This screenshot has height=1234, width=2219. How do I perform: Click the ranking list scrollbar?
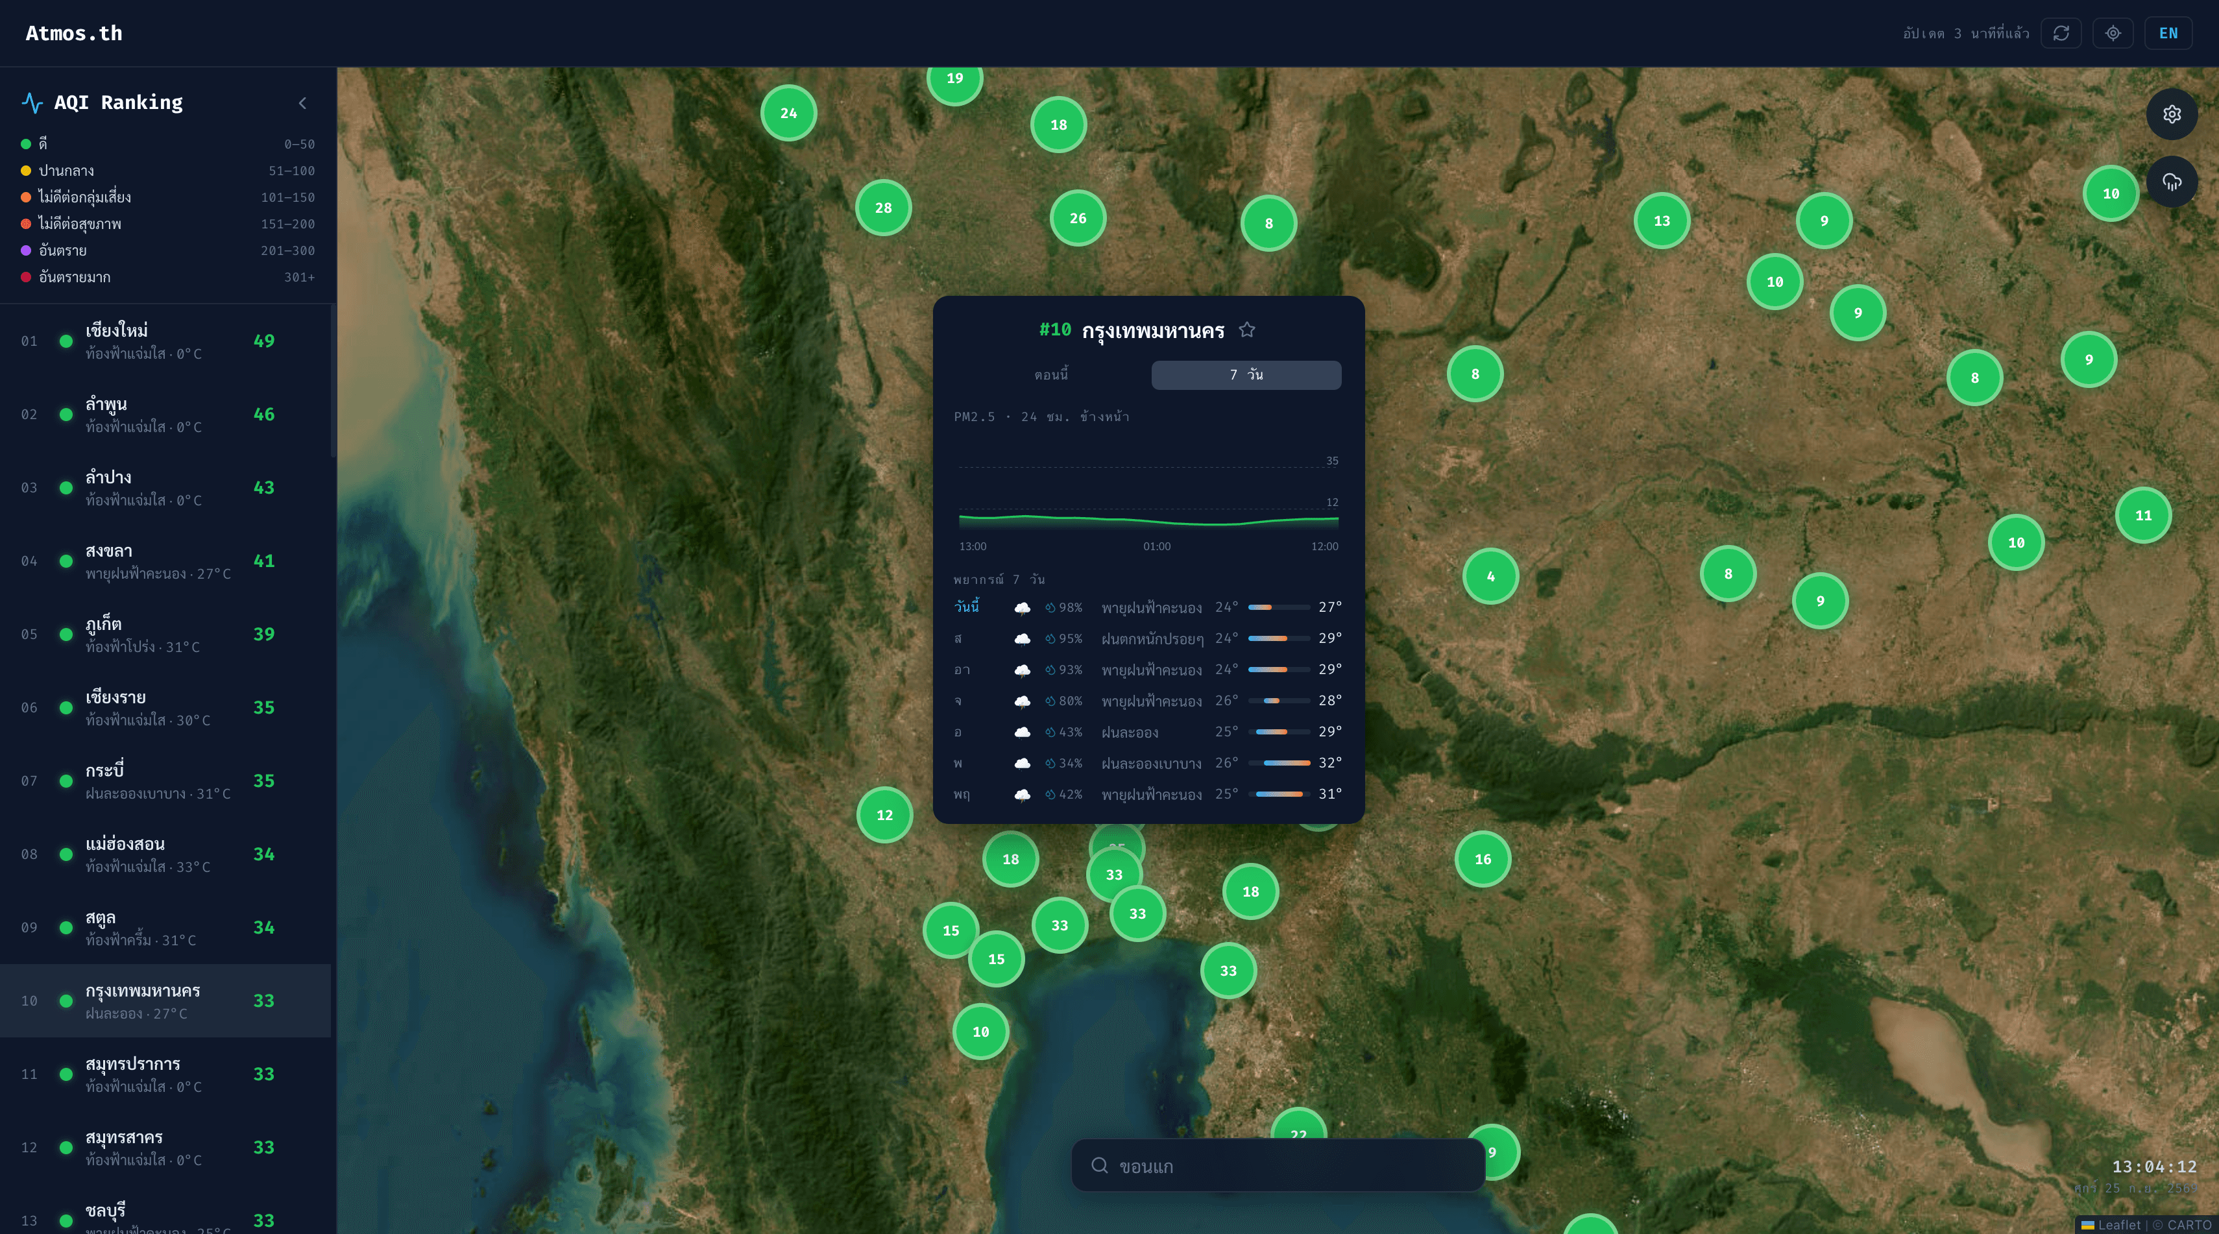point(333,381)
